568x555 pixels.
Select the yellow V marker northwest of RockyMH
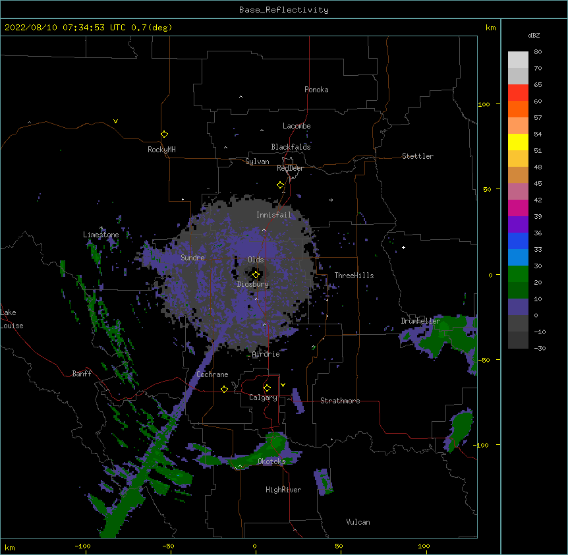pyautogui.click(x=115, y=121)
